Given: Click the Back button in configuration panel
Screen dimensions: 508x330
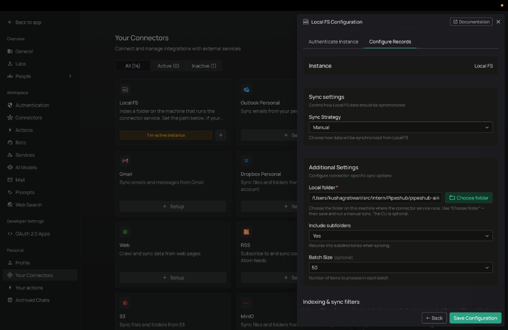Looking at the screenshot, I should point(434,318).
